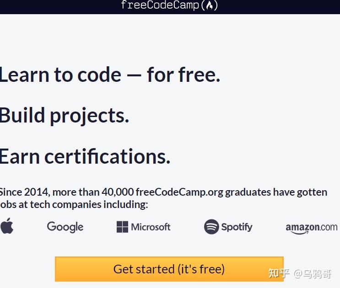The width and height of the screenshot is (340, 288).
Task: Open the freeCodeCamp home link text in header
Action: (x=160, y=5)
